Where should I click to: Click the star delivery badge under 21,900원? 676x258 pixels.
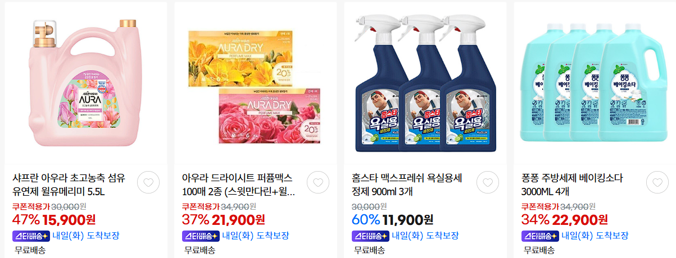(201, 236)
